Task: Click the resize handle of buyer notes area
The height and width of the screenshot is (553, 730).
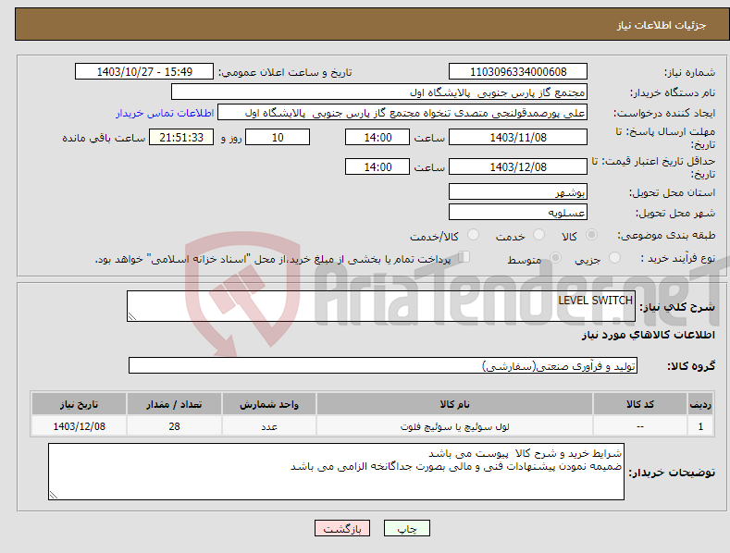Action: (53, 496)
